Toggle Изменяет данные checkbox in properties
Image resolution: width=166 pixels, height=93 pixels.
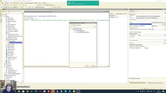point(152,28)
